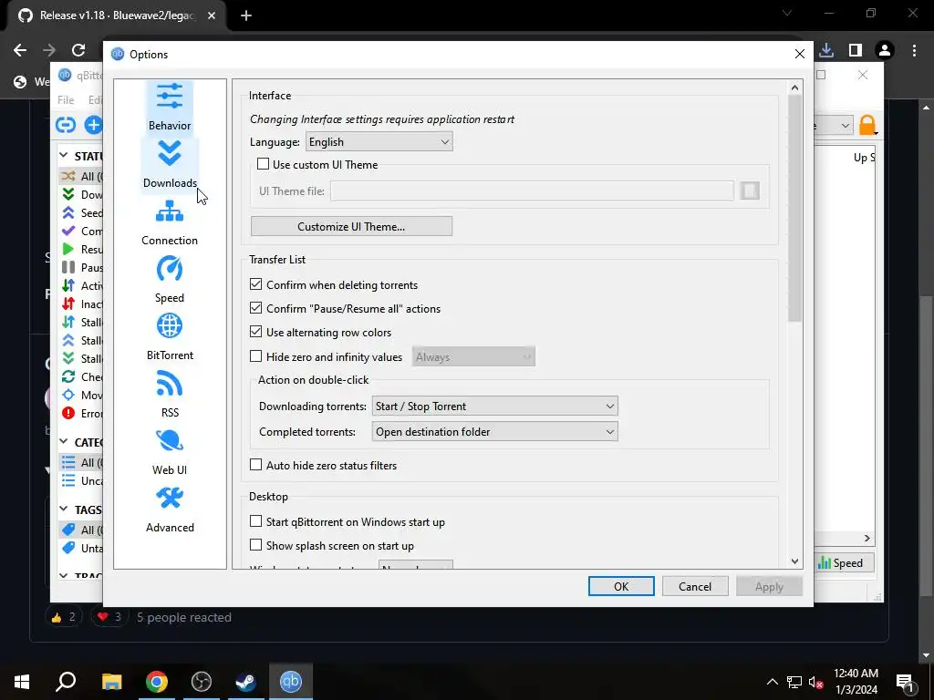Open the Completed torrents action dropdown

click(x=495, y=431)
